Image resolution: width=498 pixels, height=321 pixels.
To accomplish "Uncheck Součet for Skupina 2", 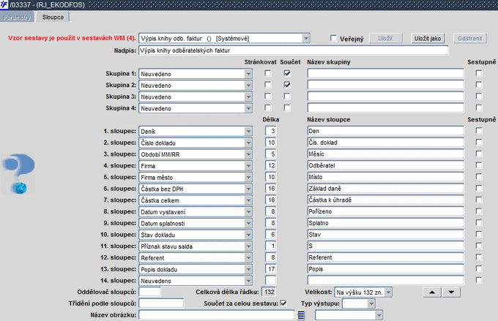I will click(287, 85).
